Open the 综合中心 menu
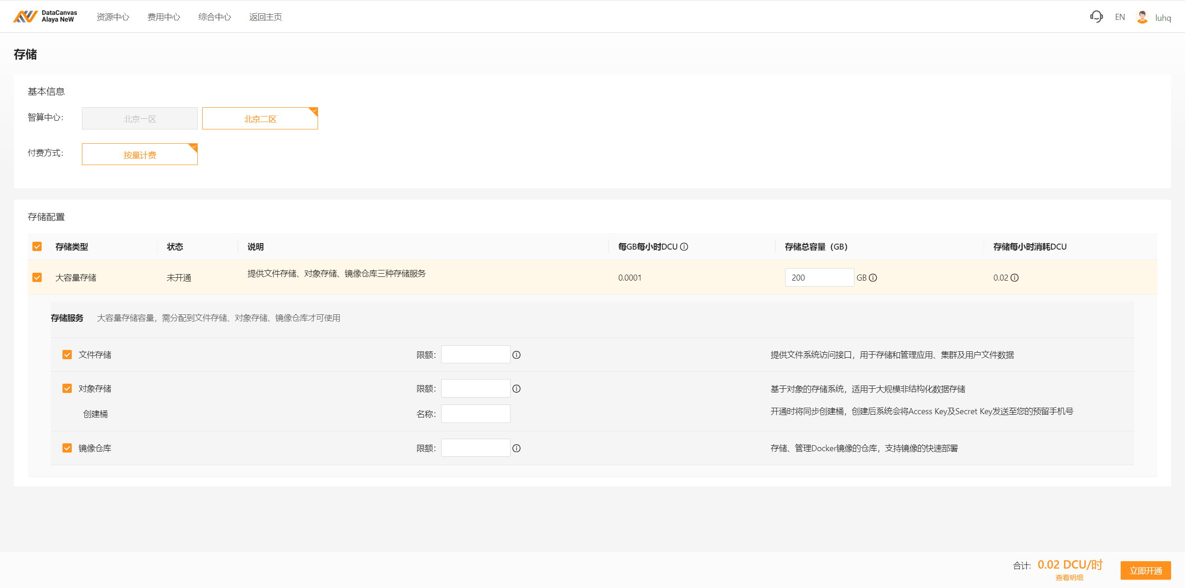 coord(214,17)
